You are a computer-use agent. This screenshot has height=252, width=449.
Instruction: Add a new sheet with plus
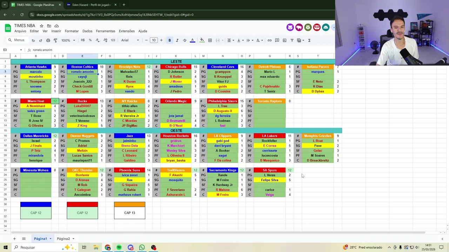14,239
